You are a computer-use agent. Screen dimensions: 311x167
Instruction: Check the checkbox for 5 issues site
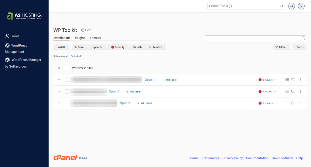click(67, 103)
